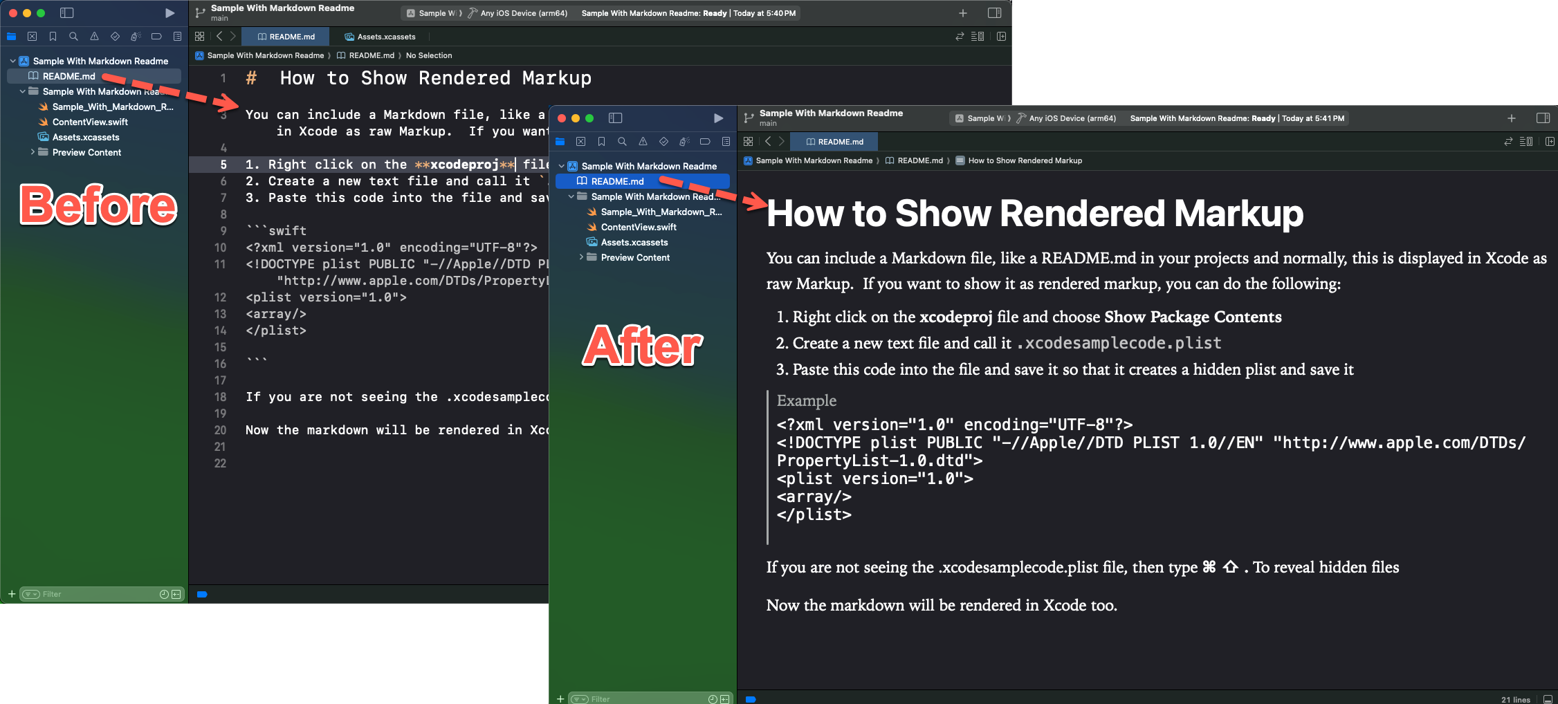Switch to the Assets.xcassets tab in Before window
This screenshot has width=1558, height=704.
click(x=380, y=37)
